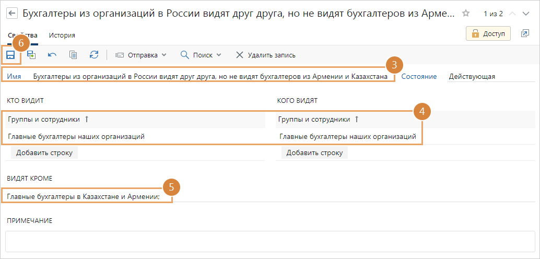The width and height of the screenshot is (540, 259).
Task: Open the Отправка dropdown menu
Action: point(140,55)
